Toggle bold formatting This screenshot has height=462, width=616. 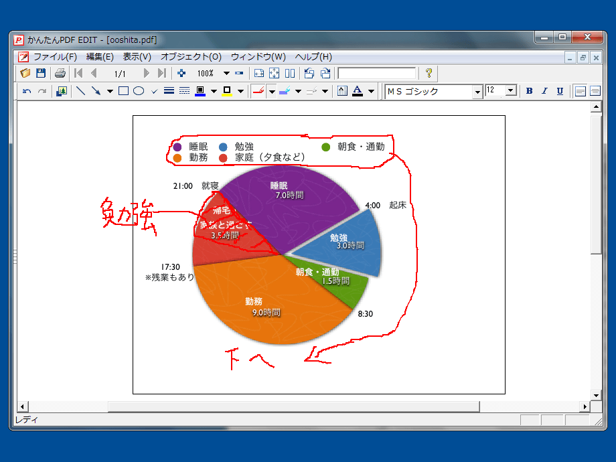(x=529, y=91)
